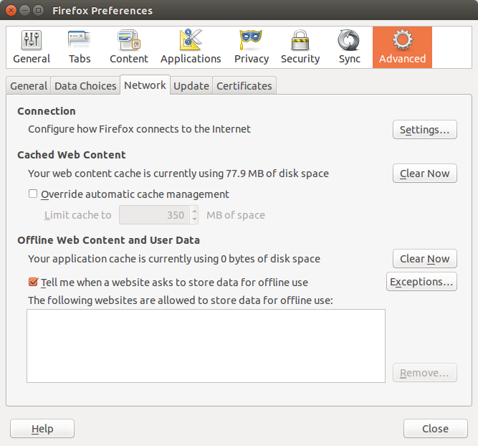Click 'following websites are allowed' label
The width and height of the screenshot is (478, 446).
click(181, 300)
